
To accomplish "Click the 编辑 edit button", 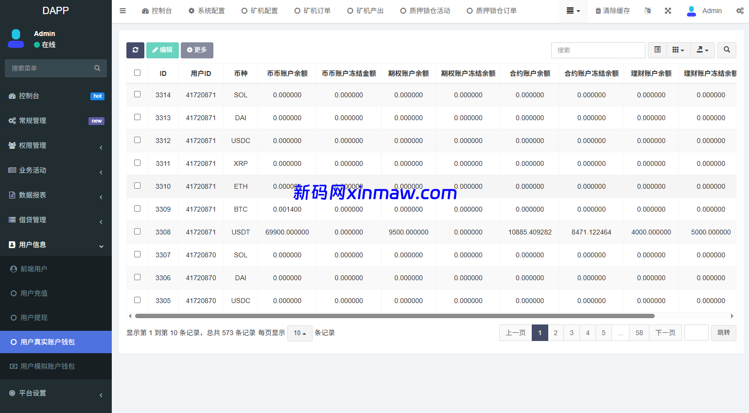I will [x=162, y=50].
